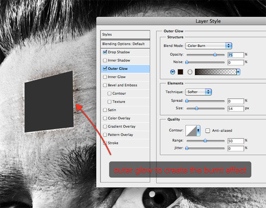
Task: Open the Blend Mode dropdown
Action: tap(208, 46)
